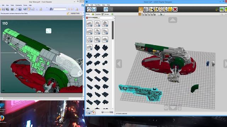Click the brick palette vertical scrollbar
The image size is (227, 127).
(113, 30)
